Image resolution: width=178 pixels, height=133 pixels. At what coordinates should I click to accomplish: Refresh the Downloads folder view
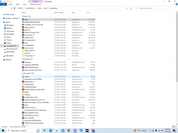point(131,8)
